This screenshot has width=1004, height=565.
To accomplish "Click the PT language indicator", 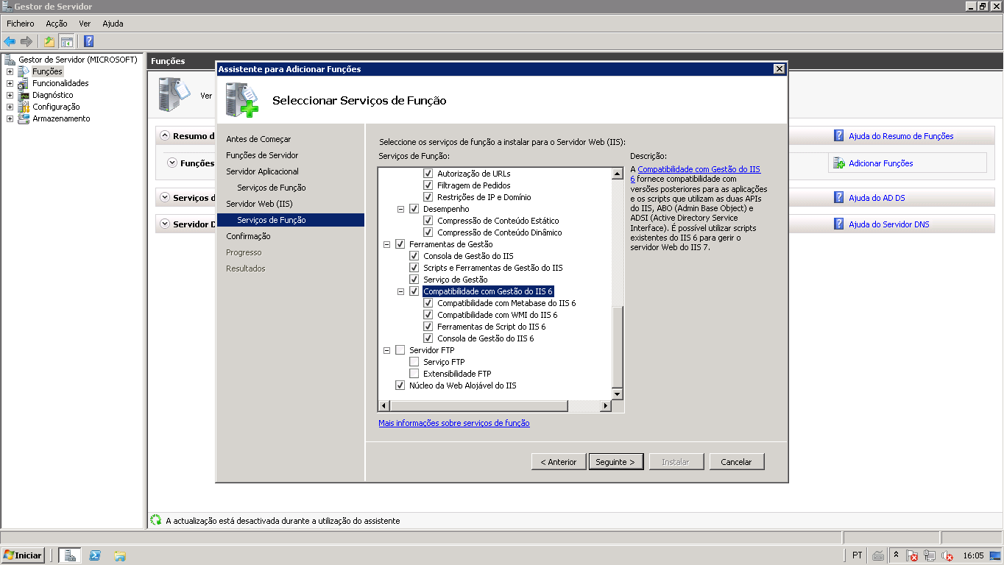I will tap(858, 555).
